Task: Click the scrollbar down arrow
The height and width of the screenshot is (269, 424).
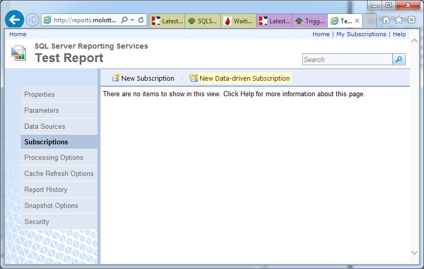Action: click(414, 252)
